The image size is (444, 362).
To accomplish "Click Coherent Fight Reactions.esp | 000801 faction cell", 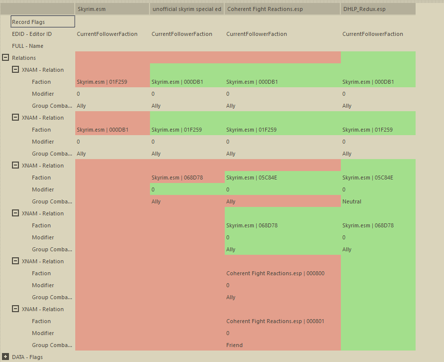I will tap(275, 321).
